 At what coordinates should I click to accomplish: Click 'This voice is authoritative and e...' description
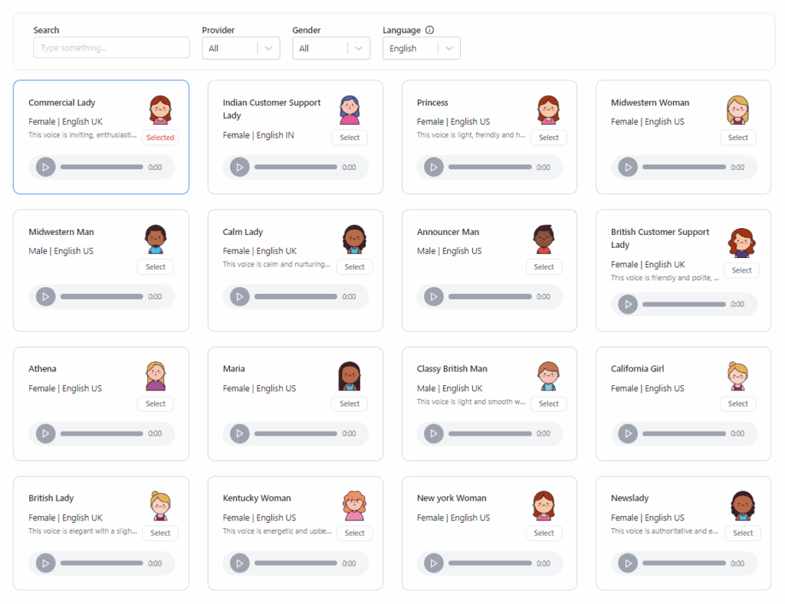tap(665, 531)
